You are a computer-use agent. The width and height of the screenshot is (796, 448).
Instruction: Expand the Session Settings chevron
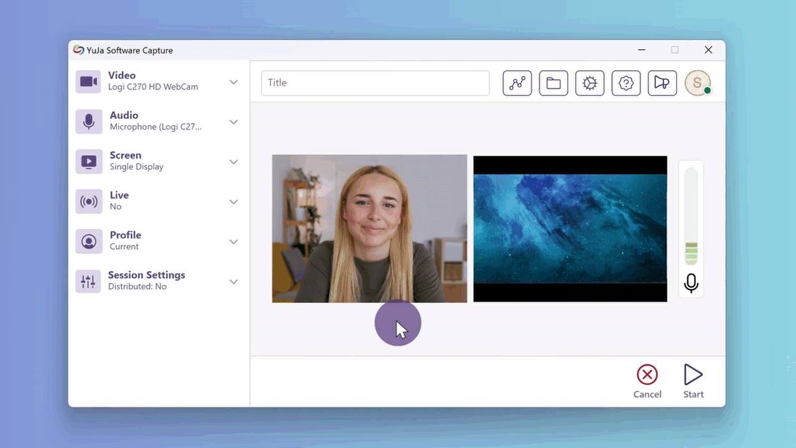234,282
